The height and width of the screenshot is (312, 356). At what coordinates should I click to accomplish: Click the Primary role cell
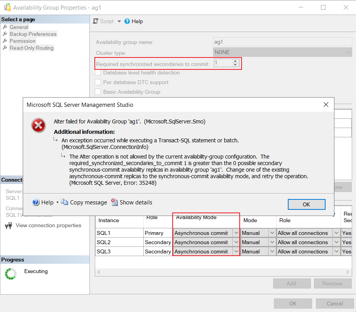pyautogui.click(x=158, y=233)
